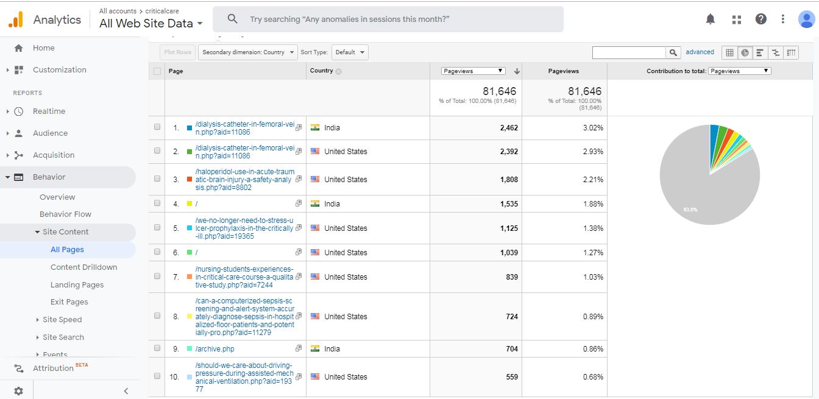
Task: Open Landing Pages in the sidebar
Action: (77, 284)
